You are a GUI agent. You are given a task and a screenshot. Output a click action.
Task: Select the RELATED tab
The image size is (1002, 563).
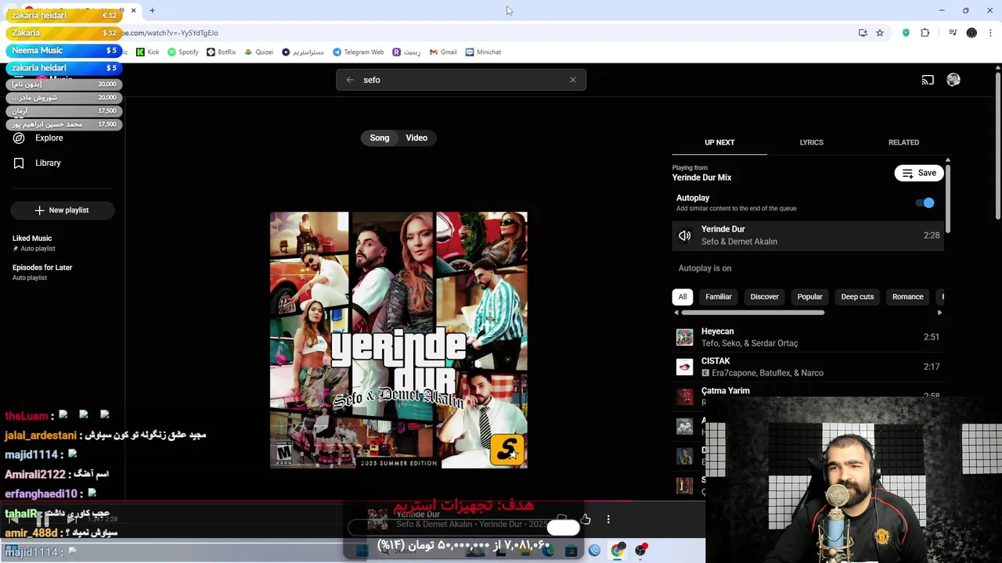point(903,142)
